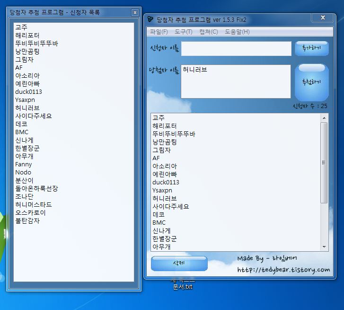Select 뚜비뚜비뚜뚜바 in main window list
This screenshot has width=344, height=310.
tap(174, 134)
